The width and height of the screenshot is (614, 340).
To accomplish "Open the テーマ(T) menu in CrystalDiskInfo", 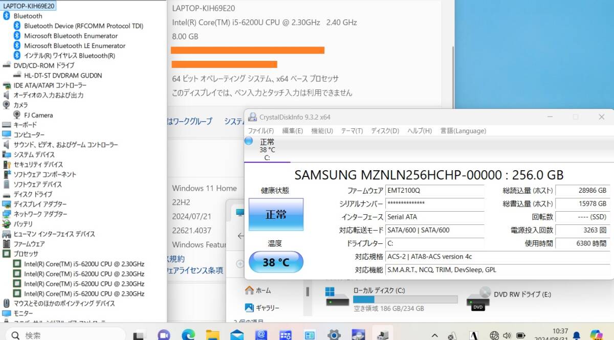I will [x=352, y=131].
